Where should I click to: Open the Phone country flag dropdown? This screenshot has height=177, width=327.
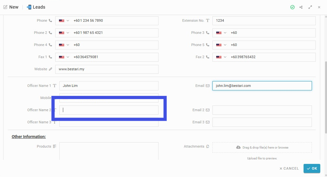64,20
